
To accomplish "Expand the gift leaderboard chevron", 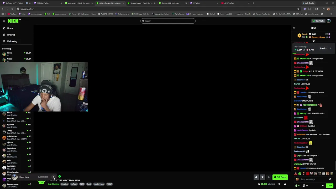I will click(x=314, y=41).
